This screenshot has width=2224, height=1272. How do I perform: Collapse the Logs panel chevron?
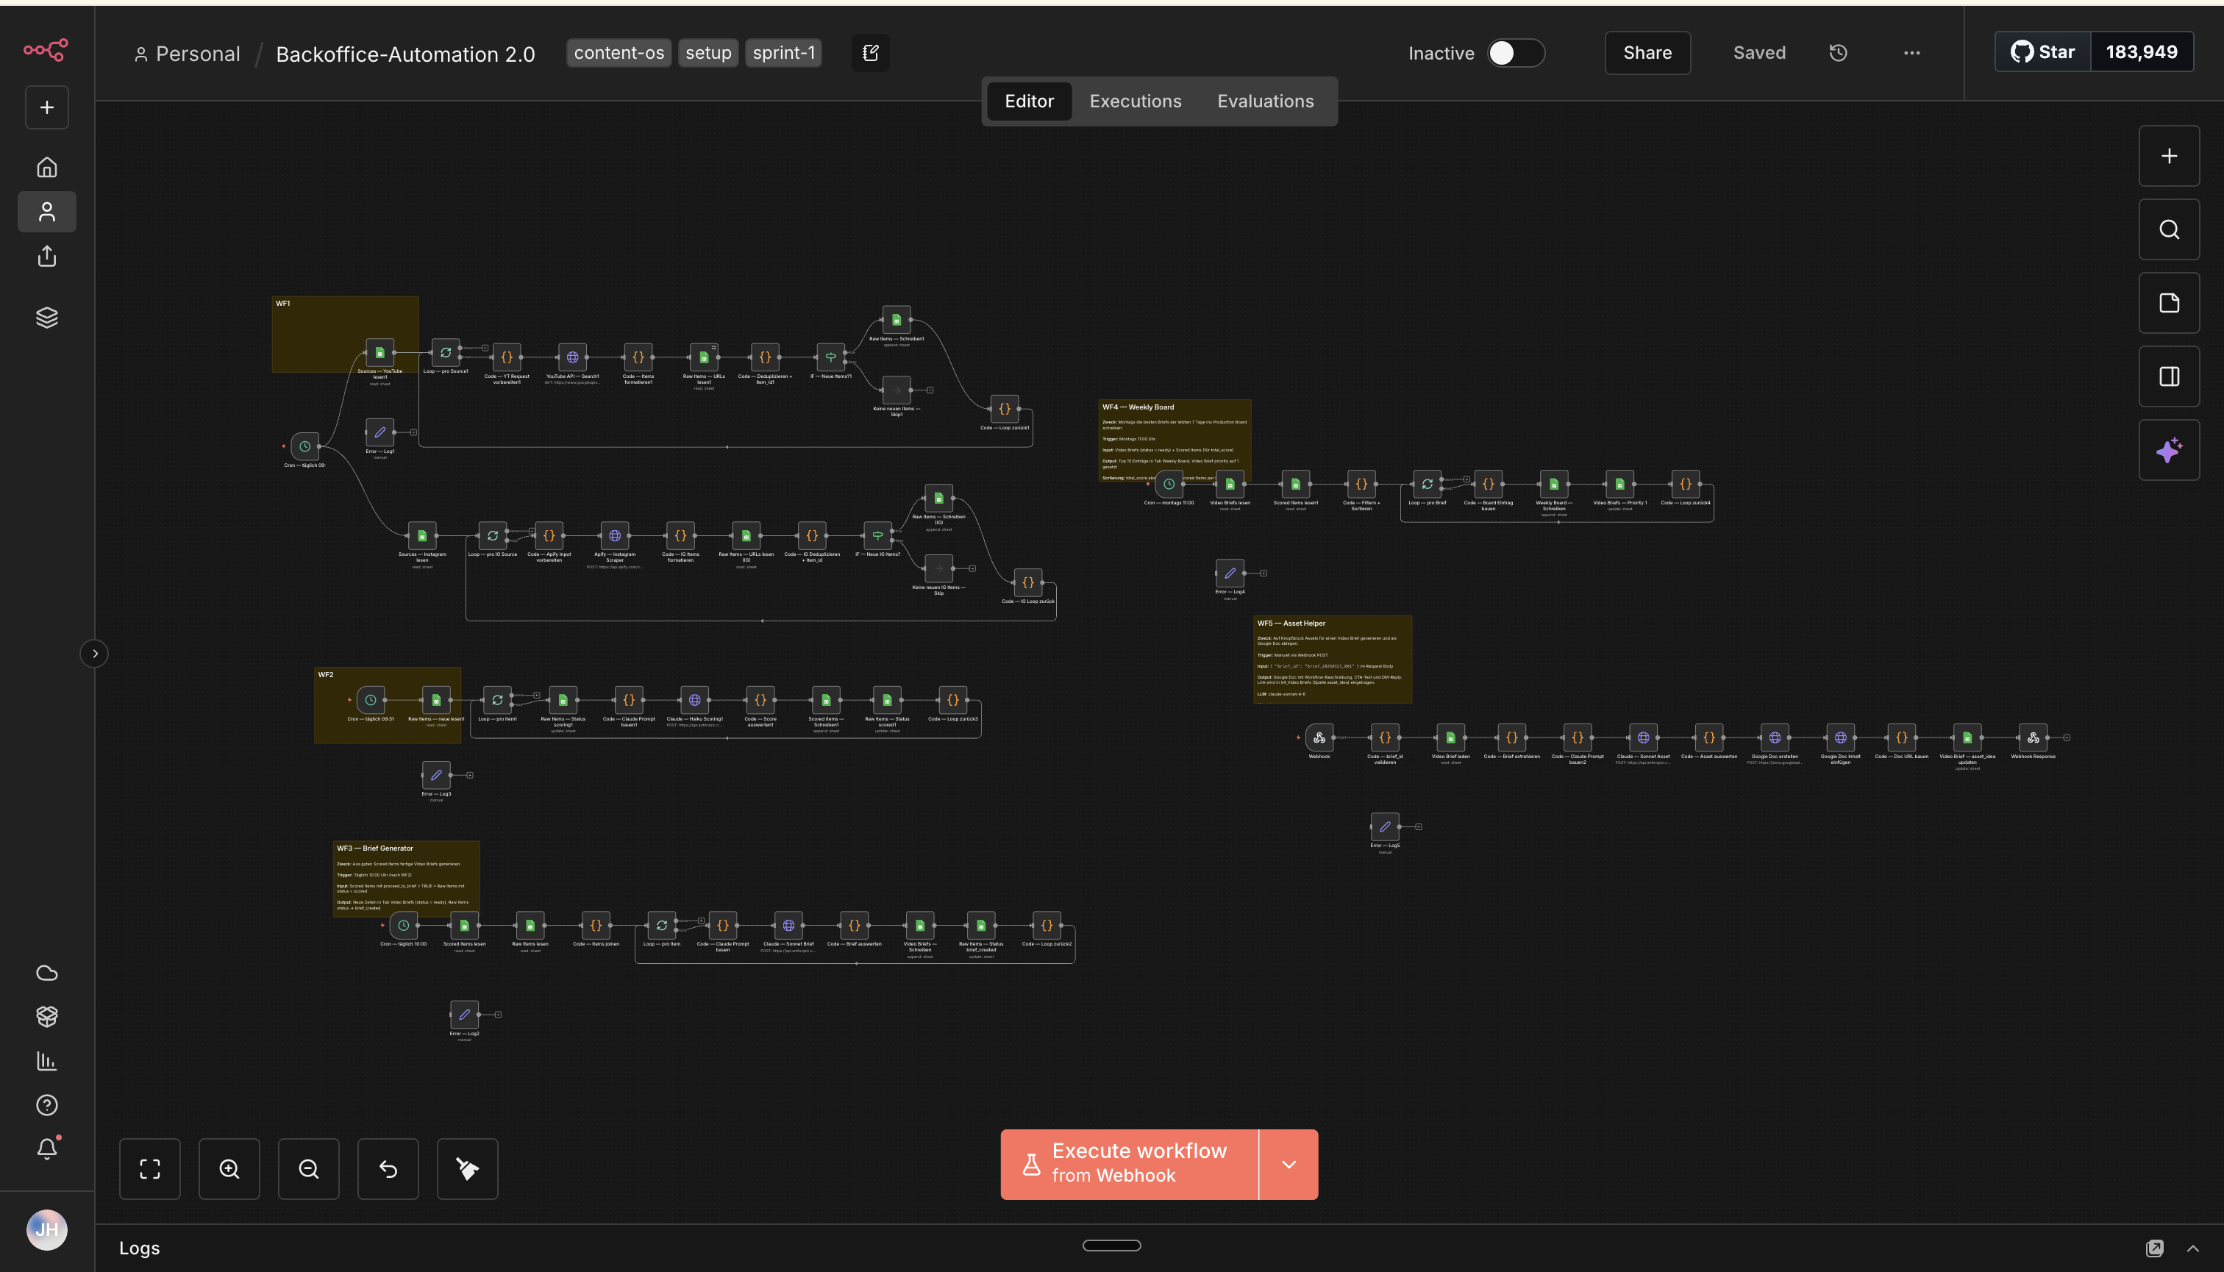[2195, 1248]
